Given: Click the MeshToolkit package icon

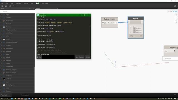Looking at the screenshot, I should 4,21.
